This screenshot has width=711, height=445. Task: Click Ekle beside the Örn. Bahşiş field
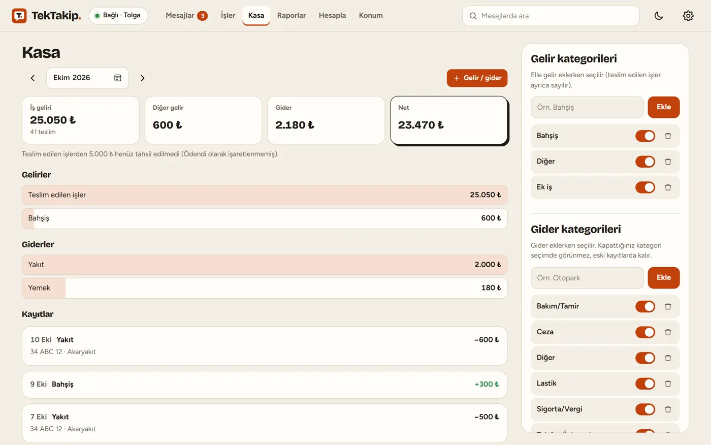coord(664,107)
